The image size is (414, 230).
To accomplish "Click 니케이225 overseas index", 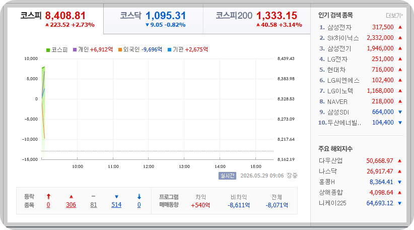I will pyautogui.click(x=332, y=203).
